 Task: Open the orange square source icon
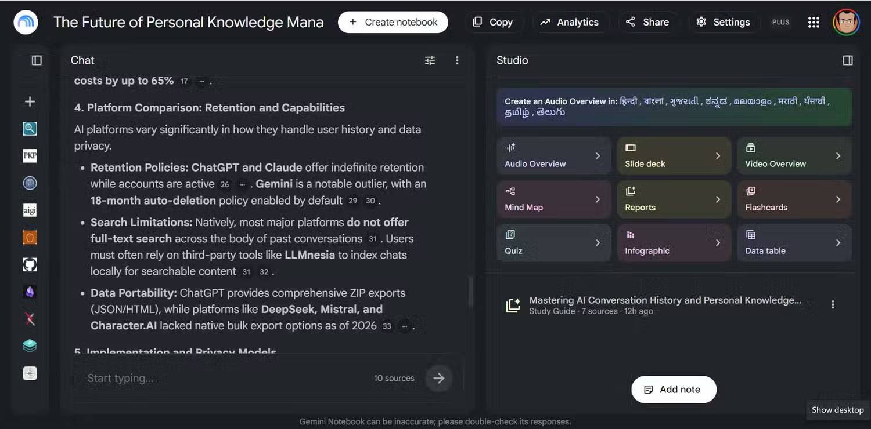tap(30, 237)
